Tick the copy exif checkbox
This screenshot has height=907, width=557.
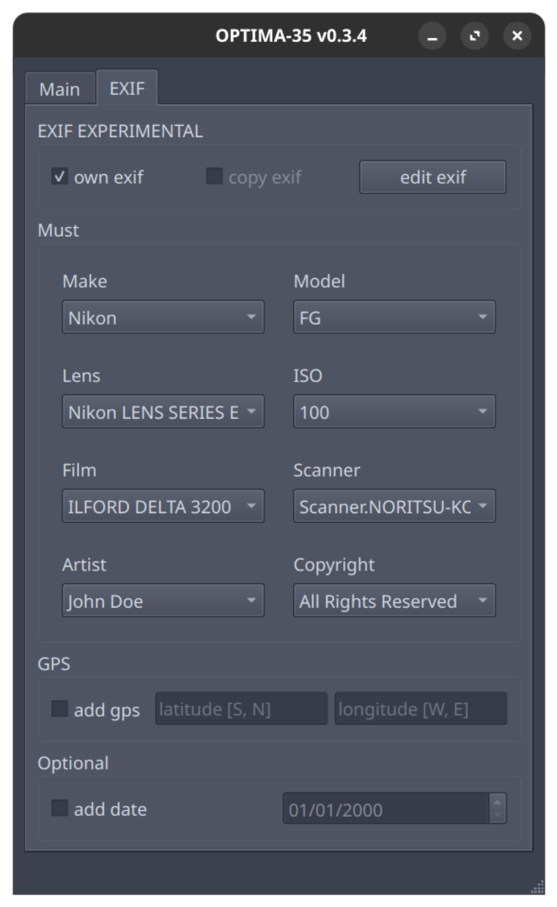pos(214,176)
